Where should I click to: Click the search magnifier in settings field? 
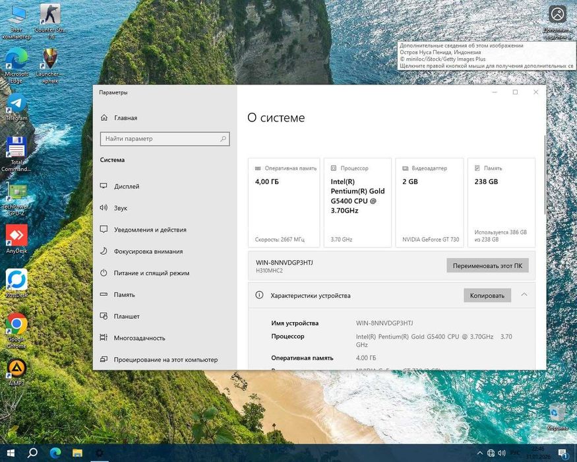tap(223, 139)
